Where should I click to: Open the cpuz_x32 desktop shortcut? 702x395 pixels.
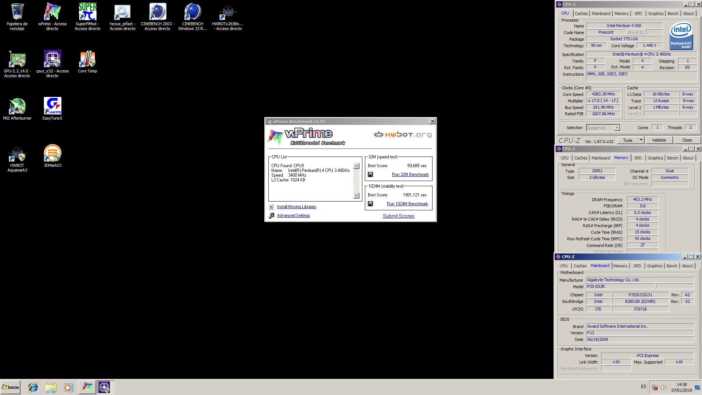(x=52, y=64)
